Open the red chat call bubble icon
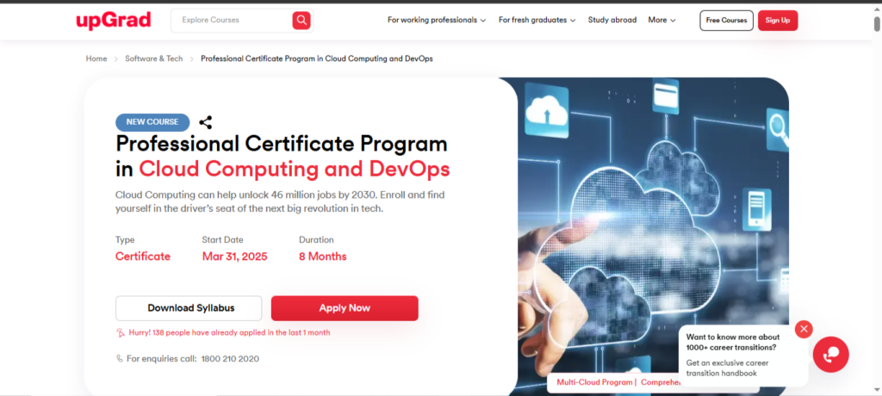The width and height of the screenshot is (882, 396). coord(831,355)
